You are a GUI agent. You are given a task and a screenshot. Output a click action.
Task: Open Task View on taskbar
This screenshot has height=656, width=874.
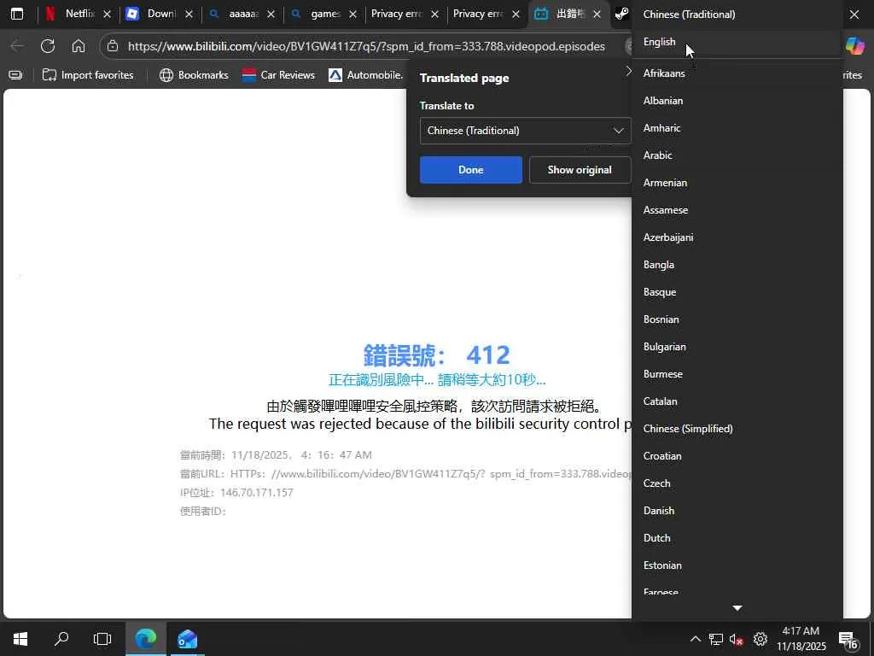tap(102, 638)
